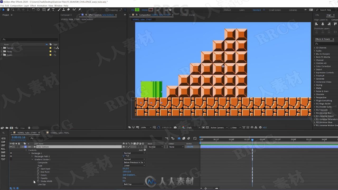Image resolution: width=338 pixels, height=190 pixels.
Task: Expand Rectangle Path 1 properties
Action: click(32, 156)
